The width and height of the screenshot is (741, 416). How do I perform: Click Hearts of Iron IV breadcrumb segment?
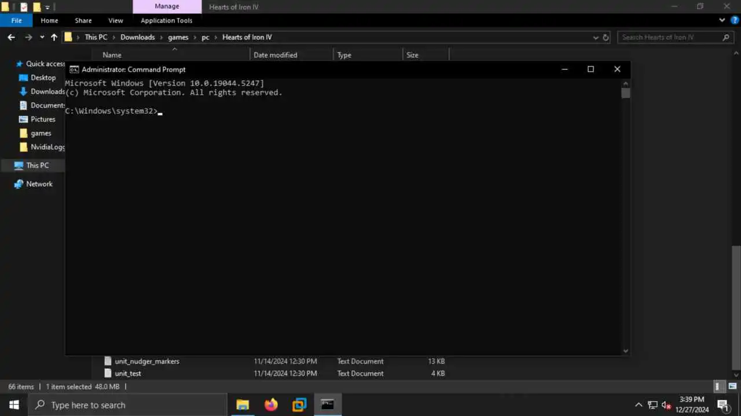click(x=247, y=37)
